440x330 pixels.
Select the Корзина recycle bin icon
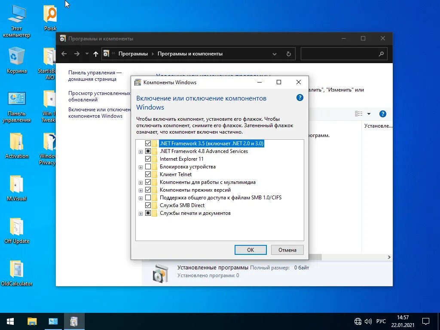17,61
